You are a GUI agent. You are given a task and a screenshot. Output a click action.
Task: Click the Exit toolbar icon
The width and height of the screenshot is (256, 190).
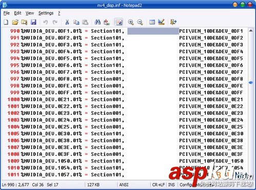pos(173,22)
